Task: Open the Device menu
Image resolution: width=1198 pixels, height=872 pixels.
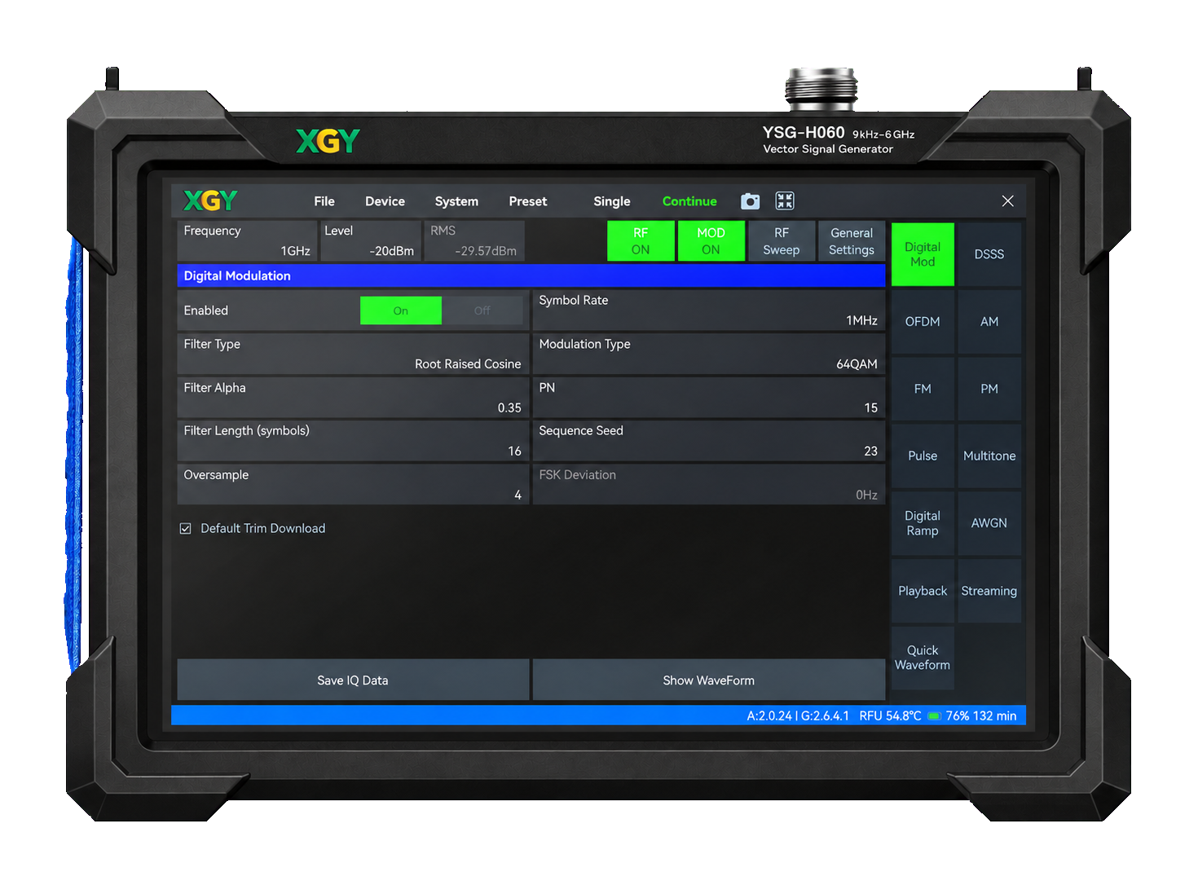Action: click(385, 201)
